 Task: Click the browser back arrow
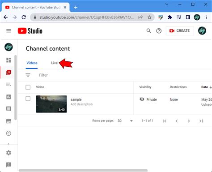point(6,17)
